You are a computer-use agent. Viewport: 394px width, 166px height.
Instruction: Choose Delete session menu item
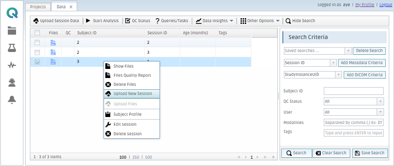[132, 134]
